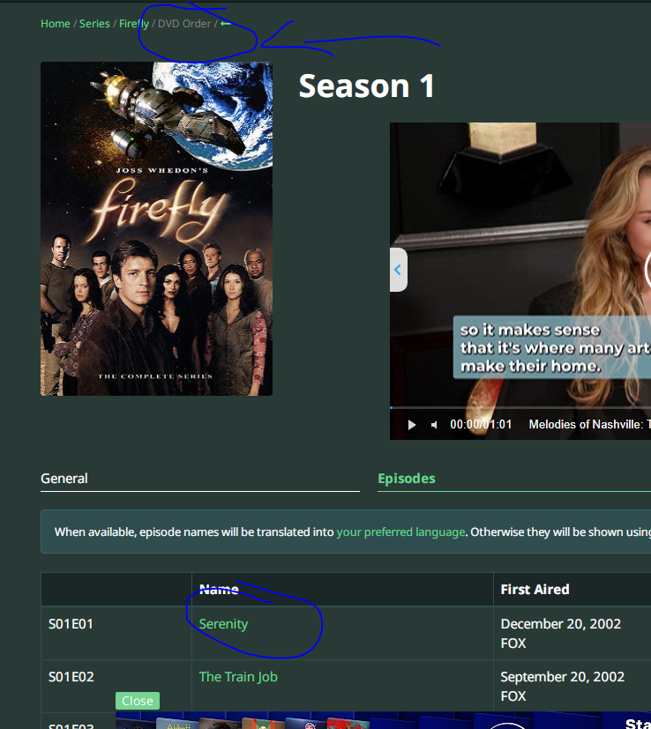Click the Name column header
Image resolution: width=651 pixels, height=729 pixels.
tap(219, 590)
